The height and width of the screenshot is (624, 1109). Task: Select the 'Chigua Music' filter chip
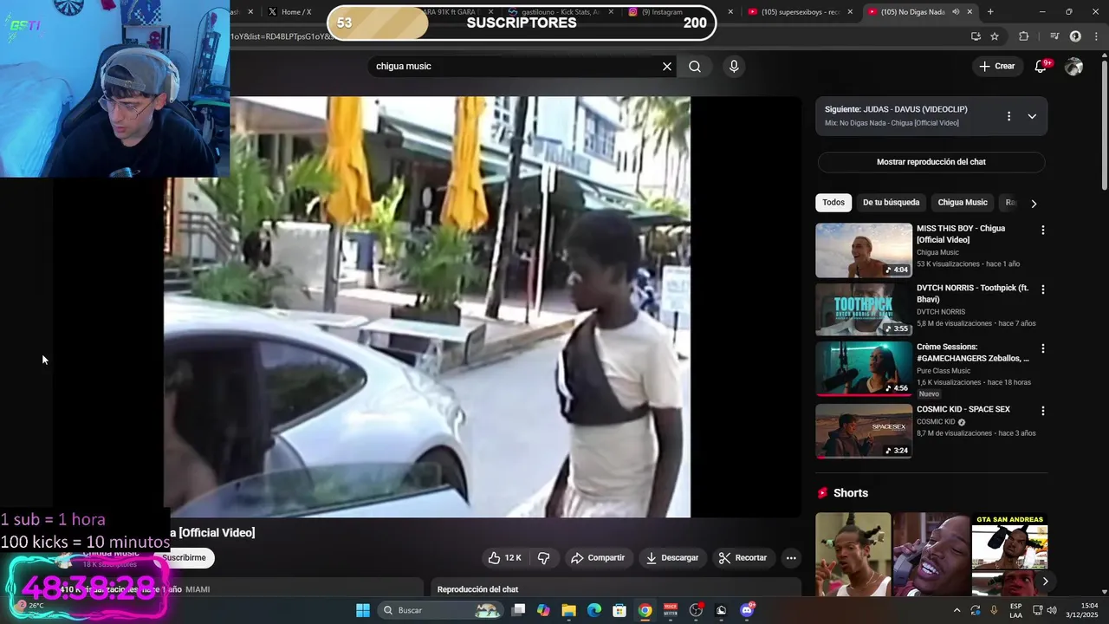(963, 203)
